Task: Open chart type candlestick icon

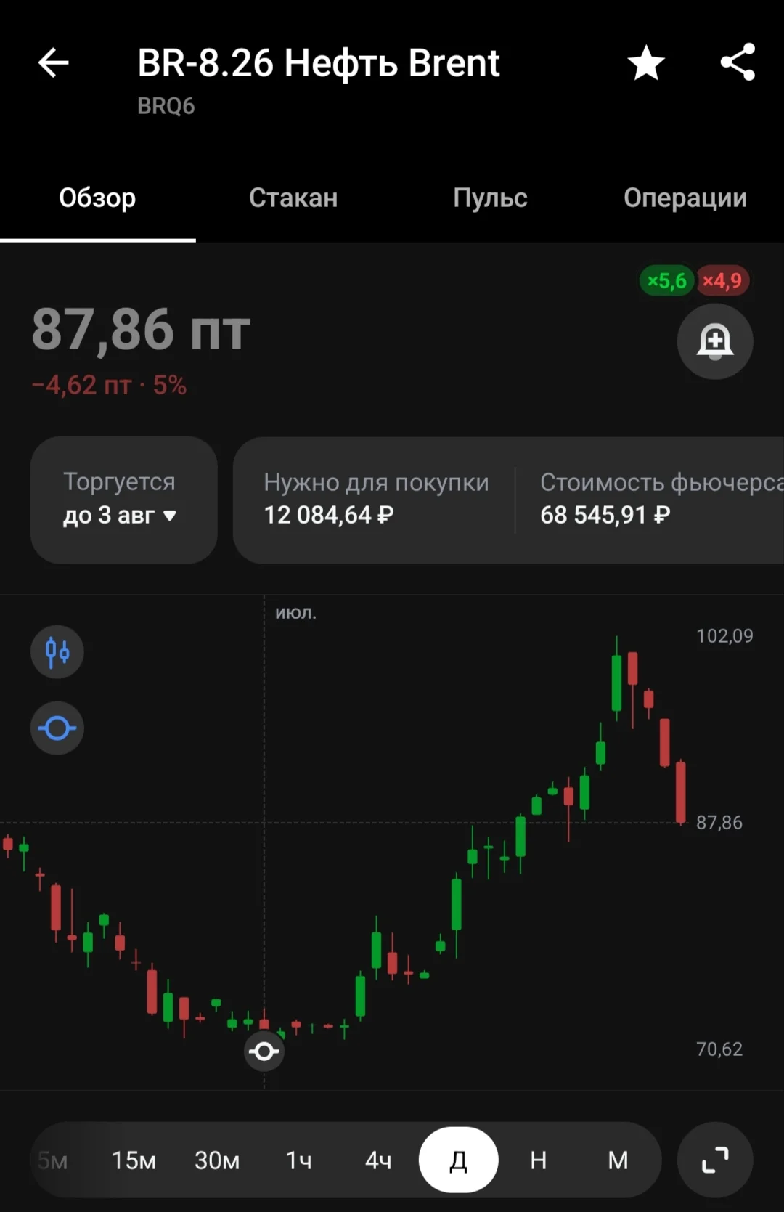Action: click(57, 652)
